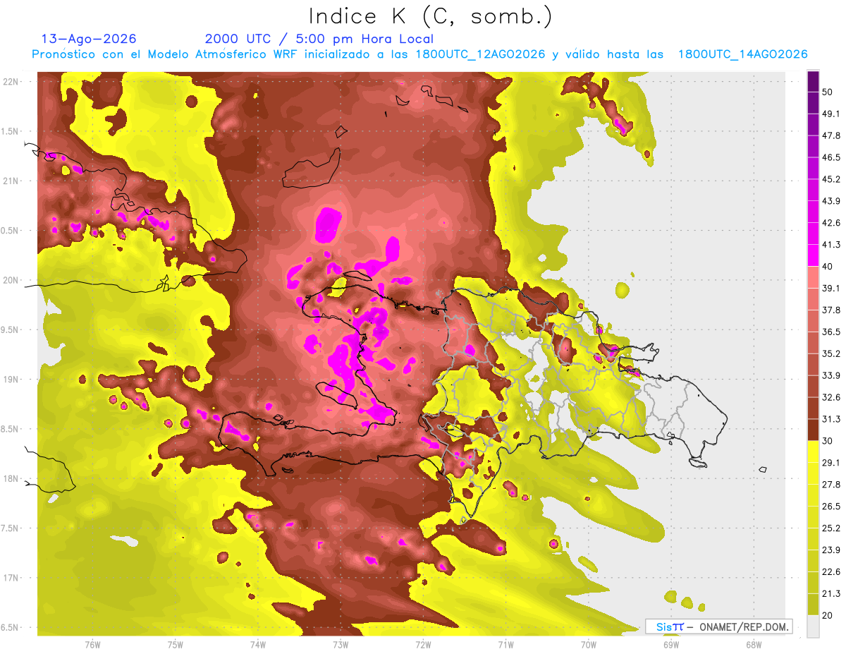The height and width of the screenshot is (654, 846).
Task: Click the colorbar label "42.6"
Action: [831, 224]
